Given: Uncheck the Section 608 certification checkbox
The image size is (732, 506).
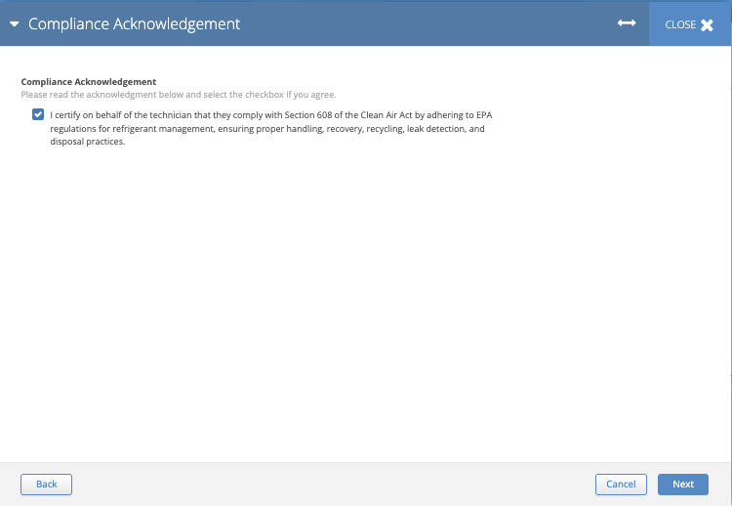Looking at the screenshot, I should pyautogui.click(x=38, y=114).
